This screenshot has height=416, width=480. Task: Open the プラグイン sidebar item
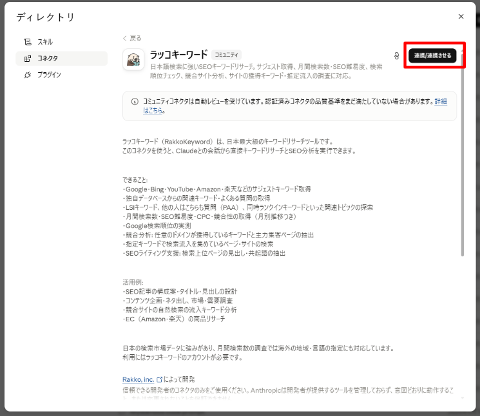(62, 75)
